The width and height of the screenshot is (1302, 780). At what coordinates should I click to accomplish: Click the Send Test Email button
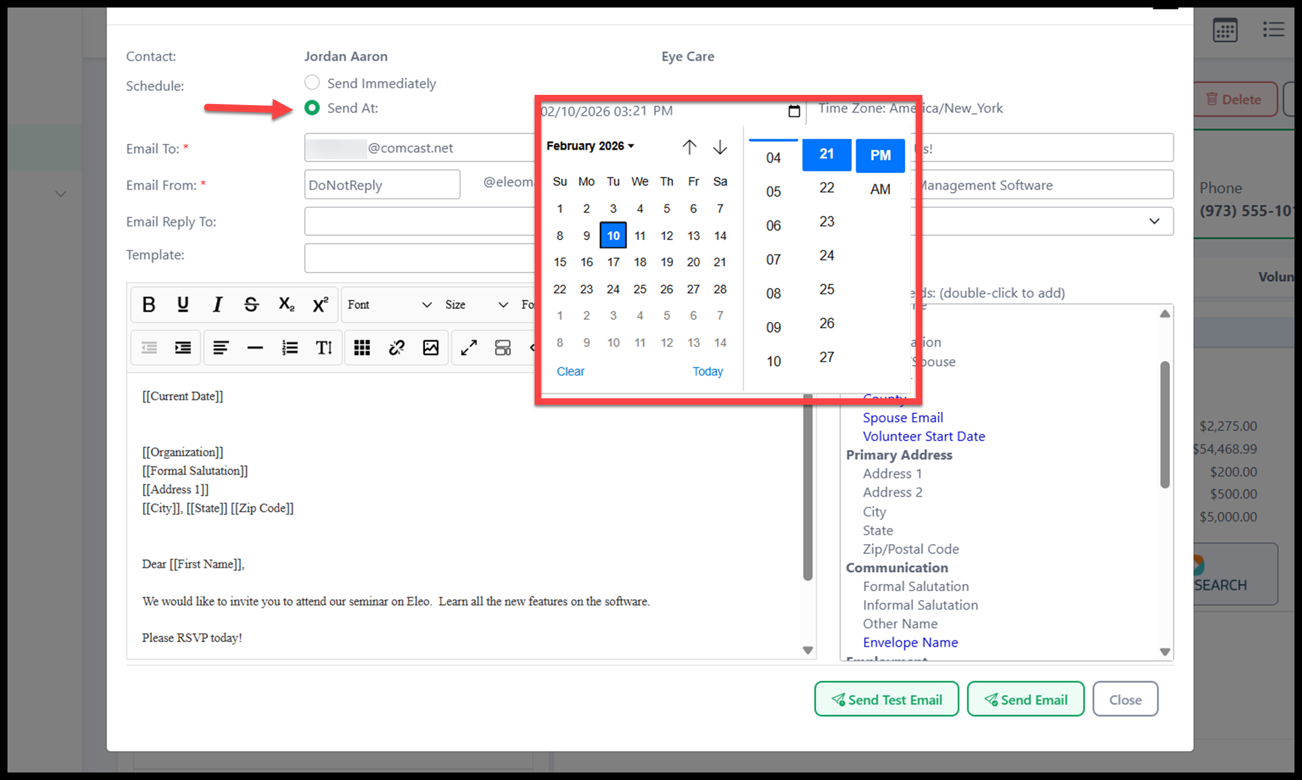click(x=886, y=700)
